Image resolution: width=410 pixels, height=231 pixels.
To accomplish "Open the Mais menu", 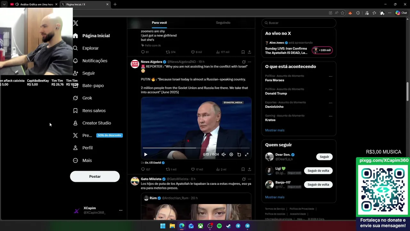I will [82, 160].
